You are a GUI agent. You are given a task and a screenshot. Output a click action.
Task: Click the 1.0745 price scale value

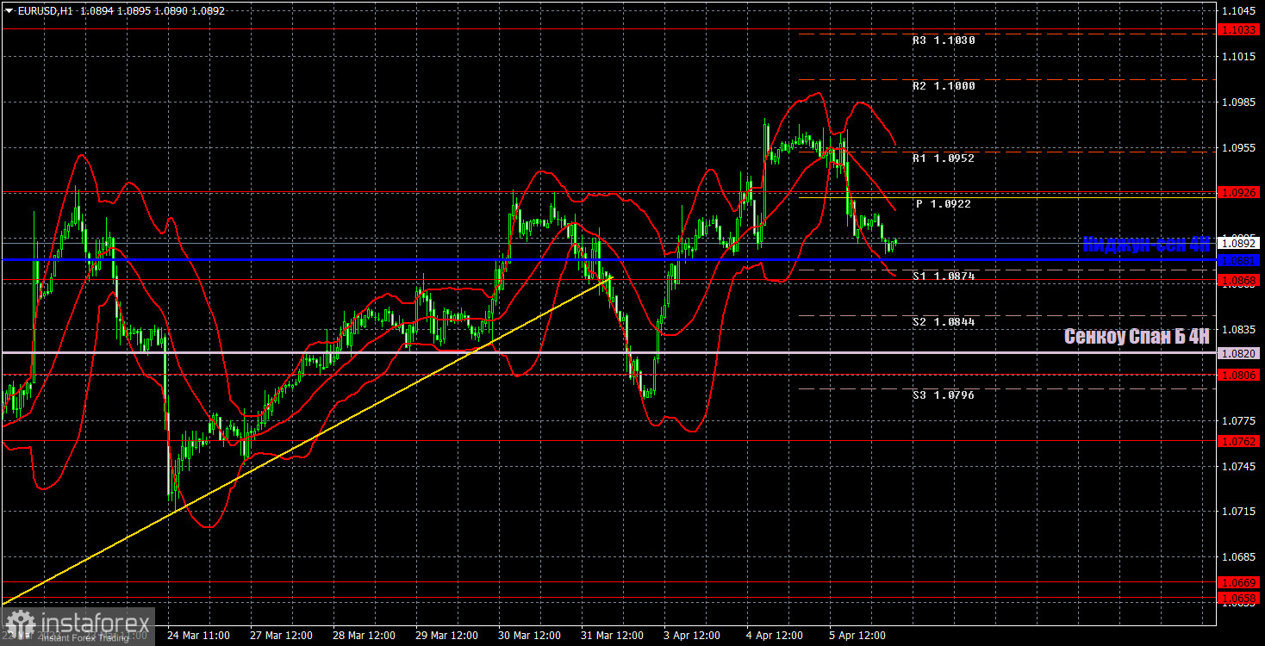click(1240, 466)
